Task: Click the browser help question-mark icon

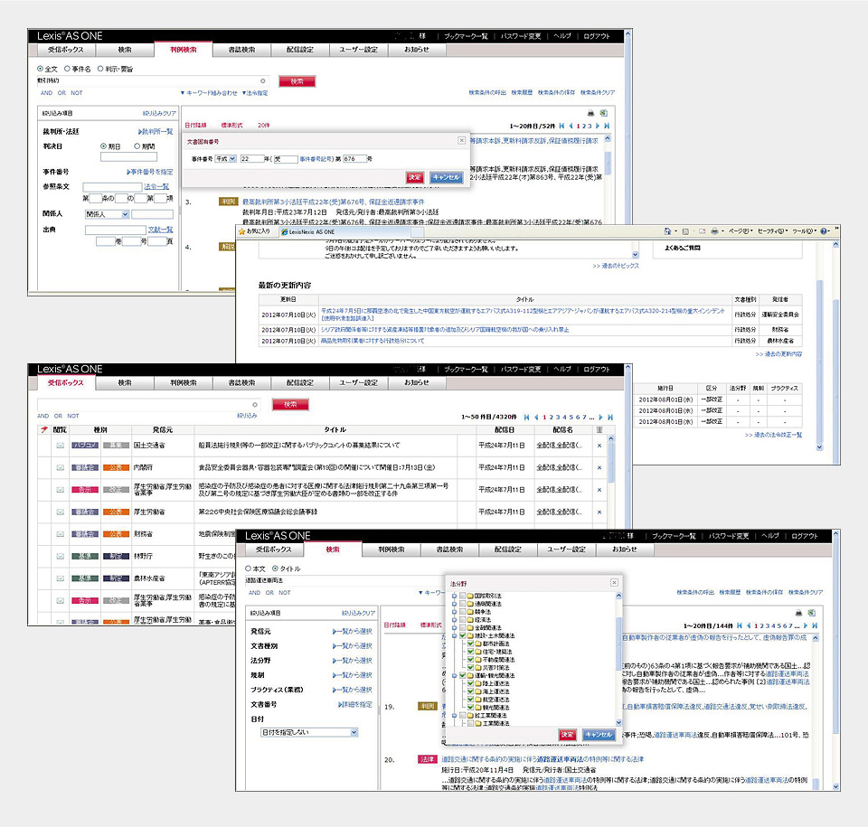Action: pos(823,231)
